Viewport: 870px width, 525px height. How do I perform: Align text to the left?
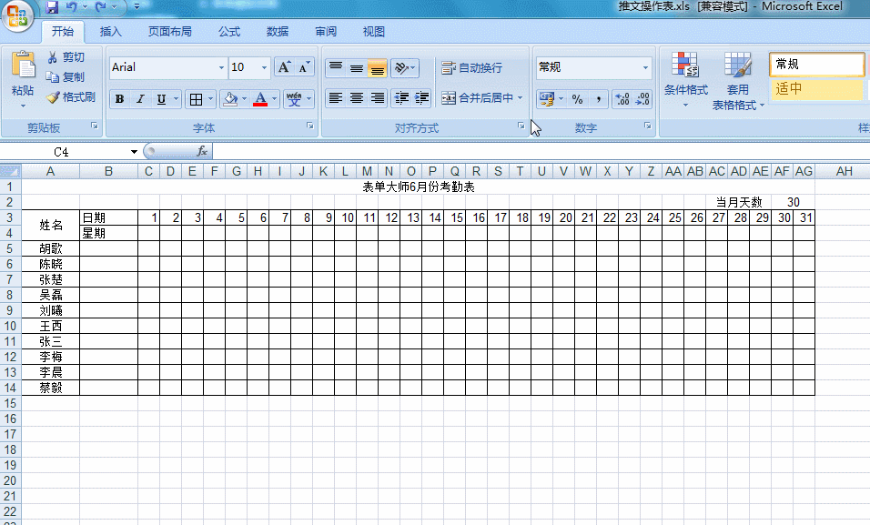336,98
